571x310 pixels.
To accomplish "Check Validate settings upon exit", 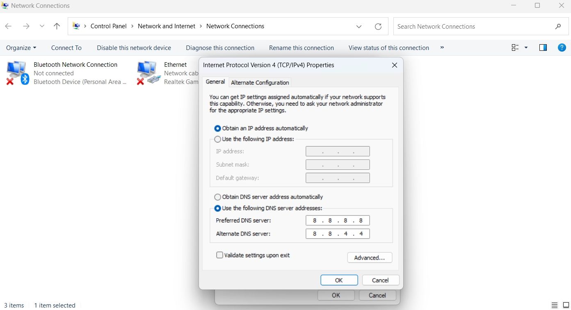I will click(219, 255).
